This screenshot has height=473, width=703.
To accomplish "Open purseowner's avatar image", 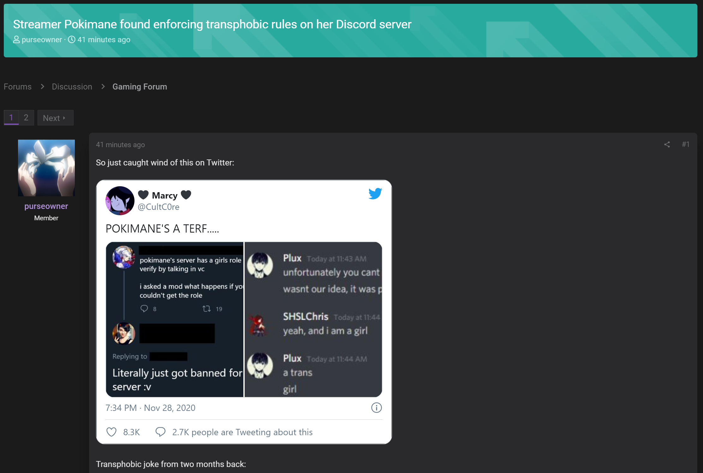I will coord(46,168).
